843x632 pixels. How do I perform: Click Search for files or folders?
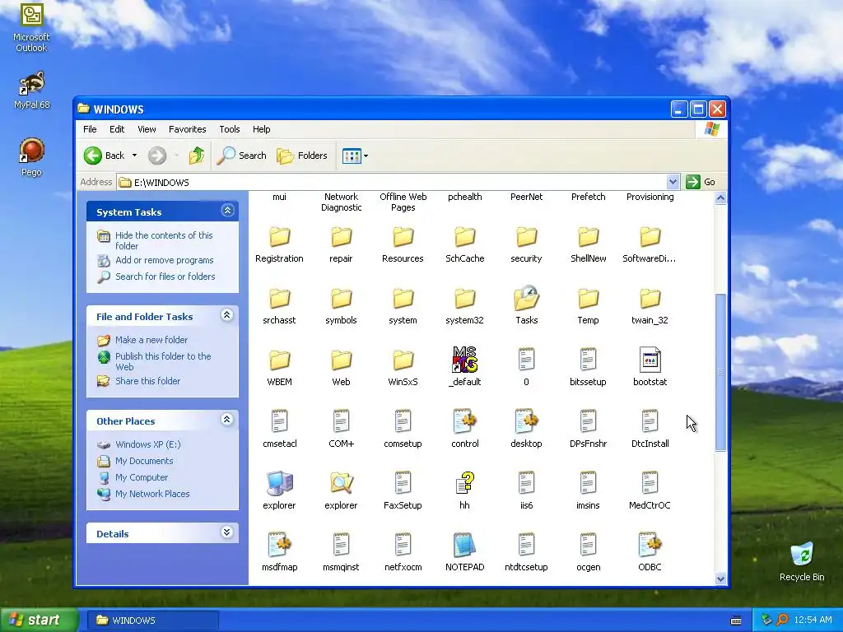coord(165,276)
